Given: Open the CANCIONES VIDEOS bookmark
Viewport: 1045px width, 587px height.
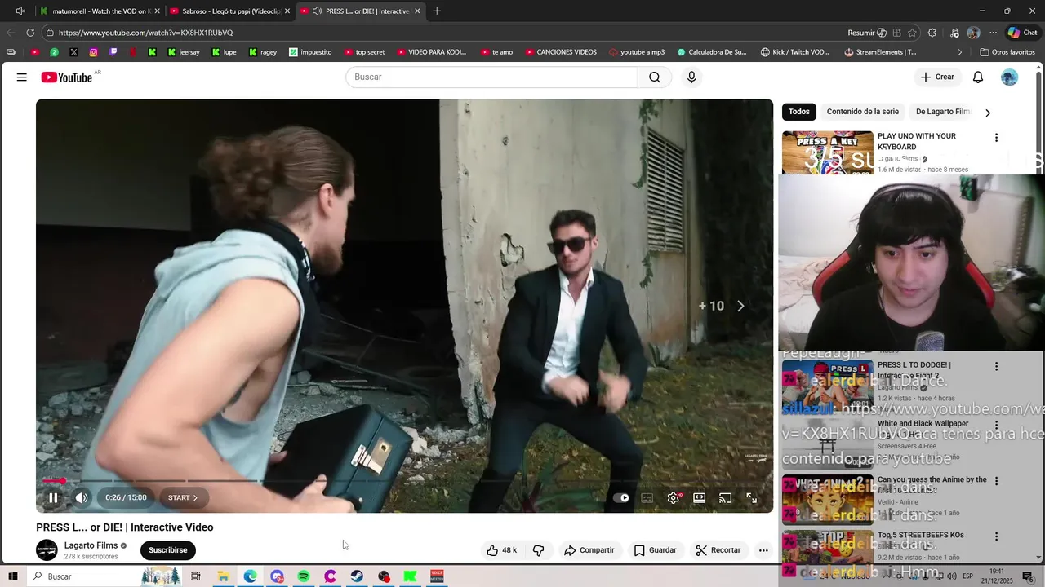Looking at the screenshot, I should click(x=561, y=52).
